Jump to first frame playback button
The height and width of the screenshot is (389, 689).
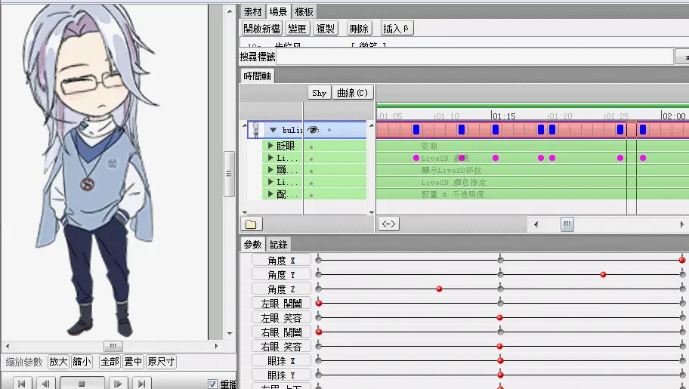coord(22,383)
